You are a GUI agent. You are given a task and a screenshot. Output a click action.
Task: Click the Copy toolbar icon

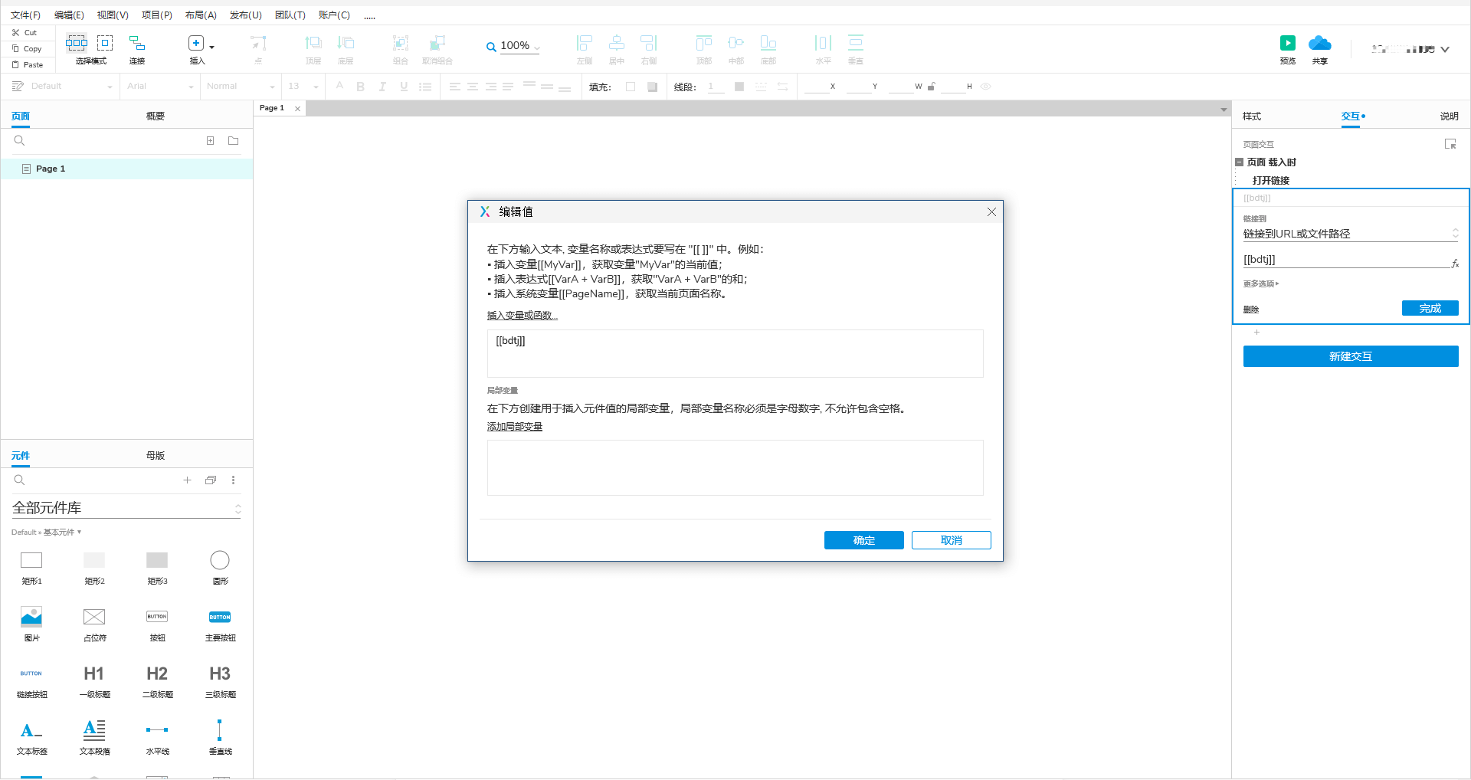26,49
